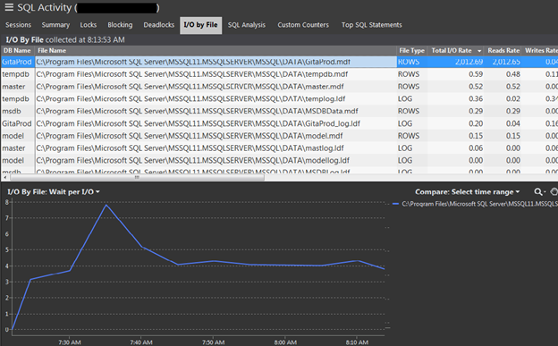The width and height of the screenshot is (558, 346).
Task: Click the scrollbar left arrow under table
Action: tap(5, 177)
